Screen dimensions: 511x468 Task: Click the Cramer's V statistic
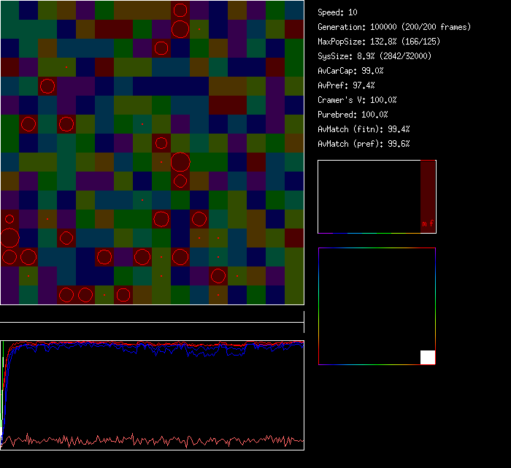pyautogui.click(x=357, y=100)
